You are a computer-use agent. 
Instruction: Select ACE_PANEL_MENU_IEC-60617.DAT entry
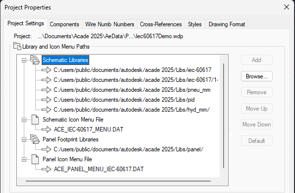point(99,169)
